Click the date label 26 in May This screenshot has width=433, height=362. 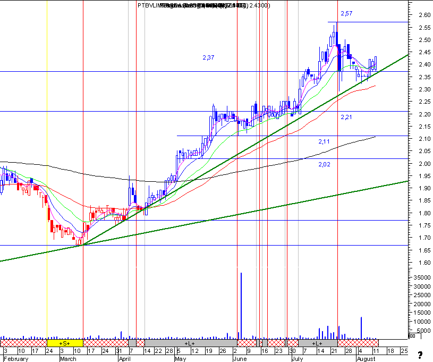coord(223,351)
